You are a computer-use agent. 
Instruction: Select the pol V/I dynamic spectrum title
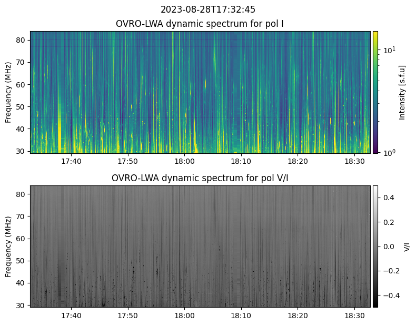click(x=200, y=178)
